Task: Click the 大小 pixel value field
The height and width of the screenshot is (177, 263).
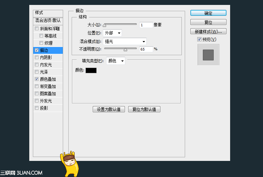Action: (x=146, y=25)
